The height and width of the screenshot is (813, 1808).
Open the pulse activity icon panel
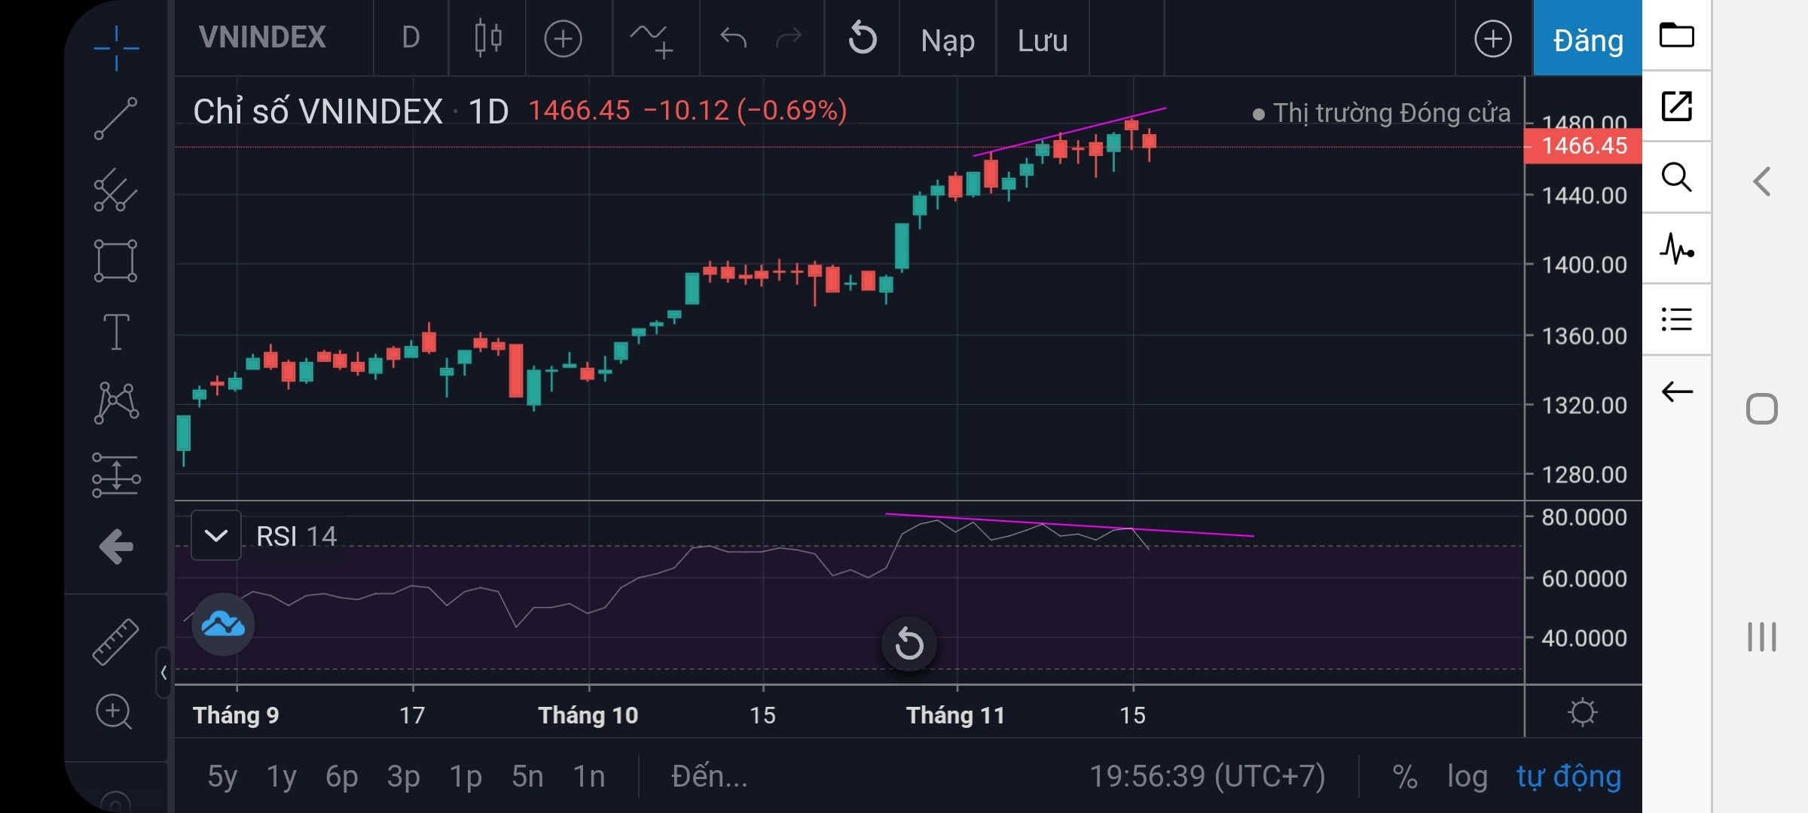[1677, 248]
